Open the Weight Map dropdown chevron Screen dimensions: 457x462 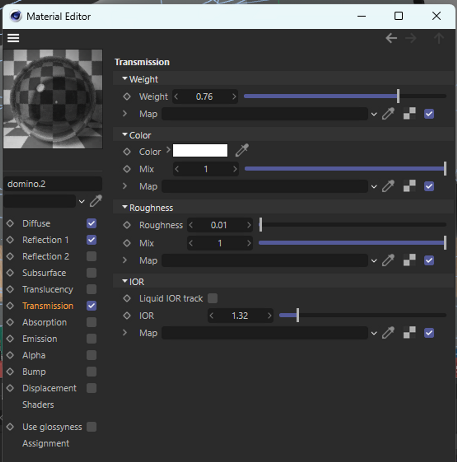(374, 114)
